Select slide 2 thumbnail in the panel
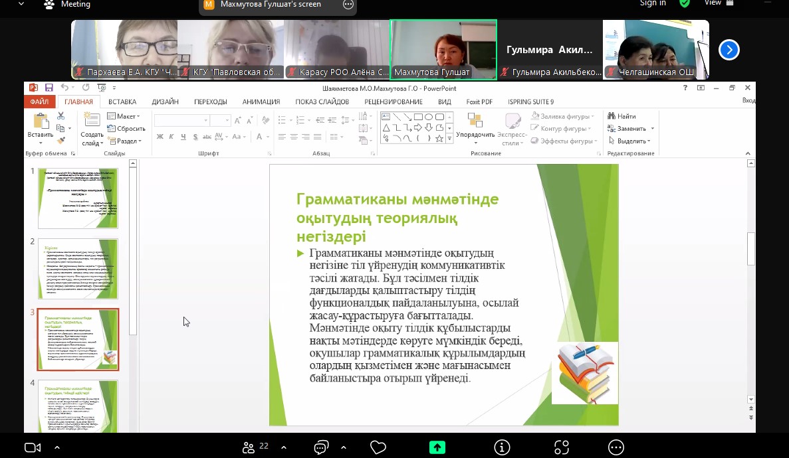 coord(78,269)
